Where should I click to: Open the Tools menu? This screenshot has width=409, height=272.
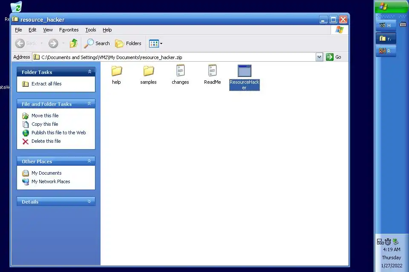[91, 30]
